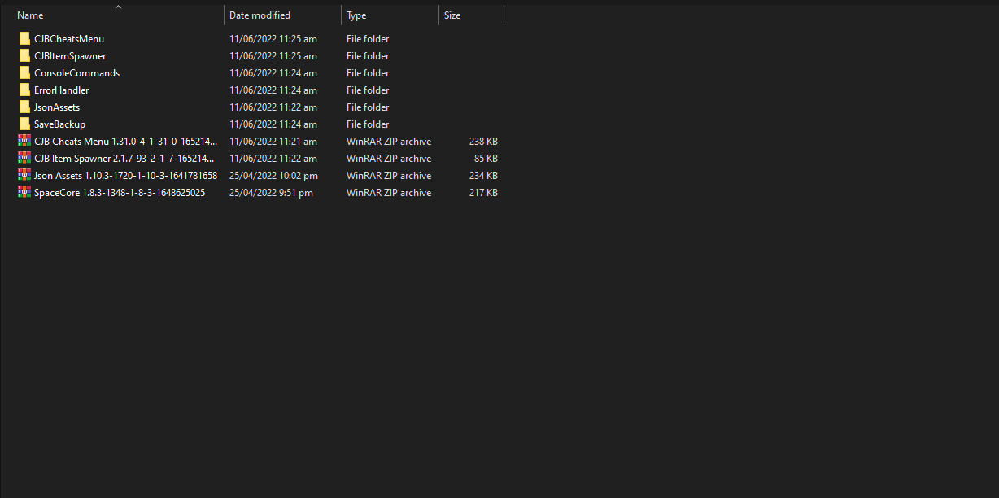999x498 pixels.
Task: Click the 9:51 pm date of SpaceCore archive
Action: [x=271, y=193]
